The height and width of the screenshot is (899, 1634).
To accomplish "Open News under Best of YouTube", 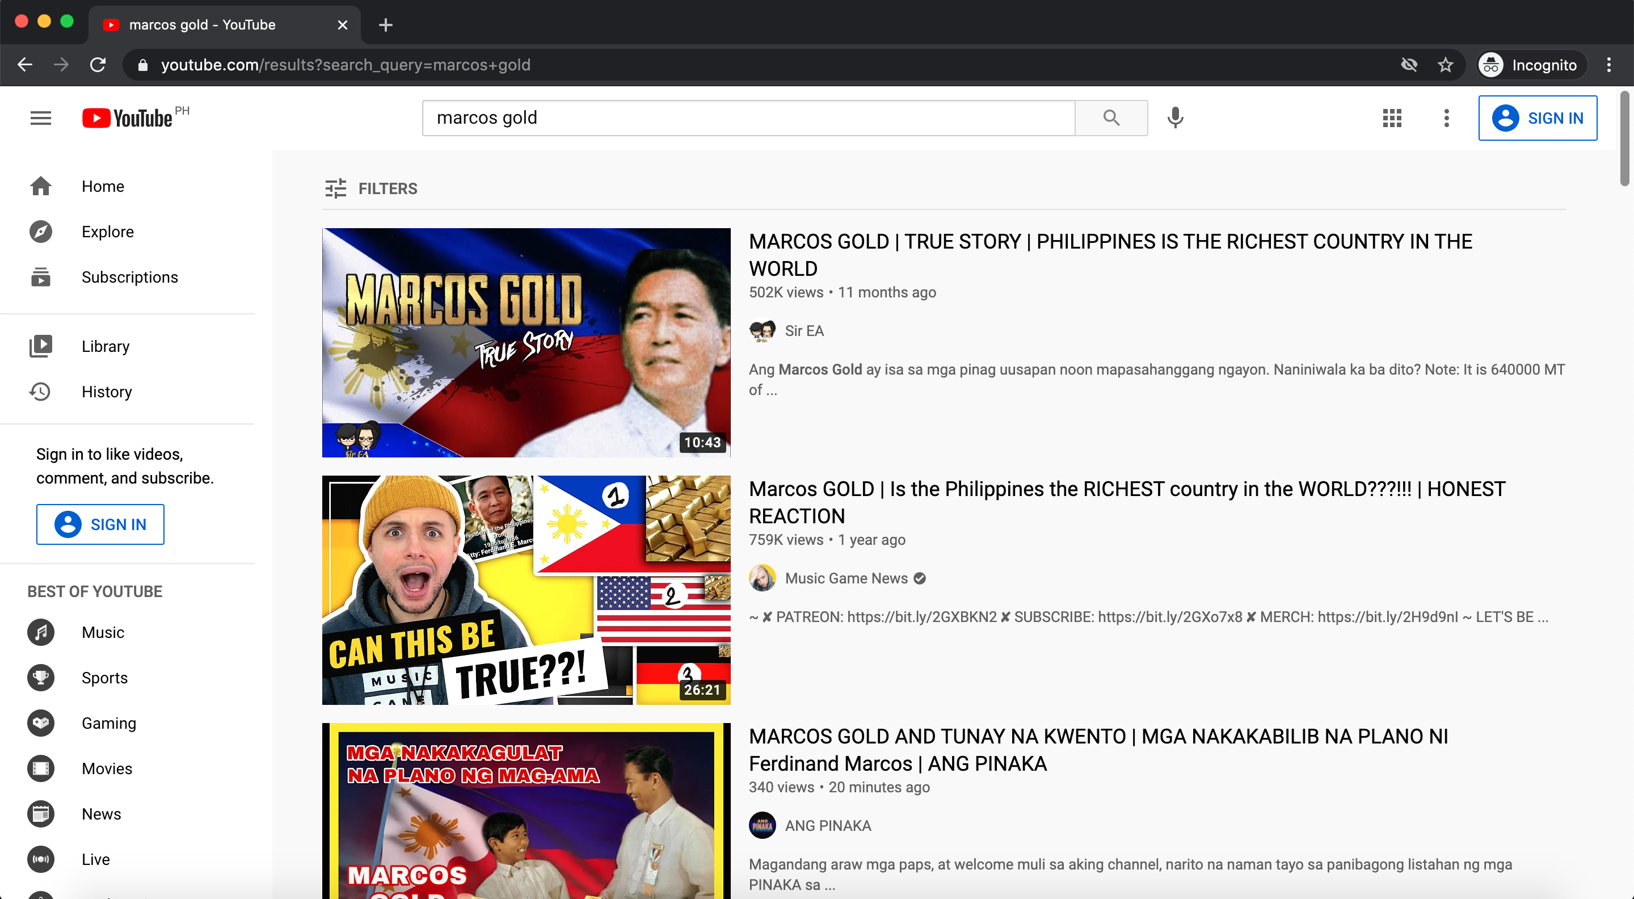I will 127,814.
